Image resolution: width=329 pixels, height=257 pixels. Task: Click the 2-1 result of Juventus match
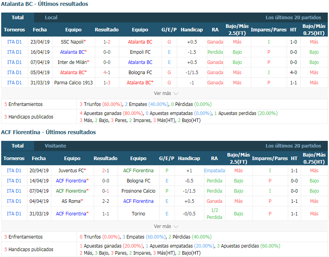[x=105, y=171]
